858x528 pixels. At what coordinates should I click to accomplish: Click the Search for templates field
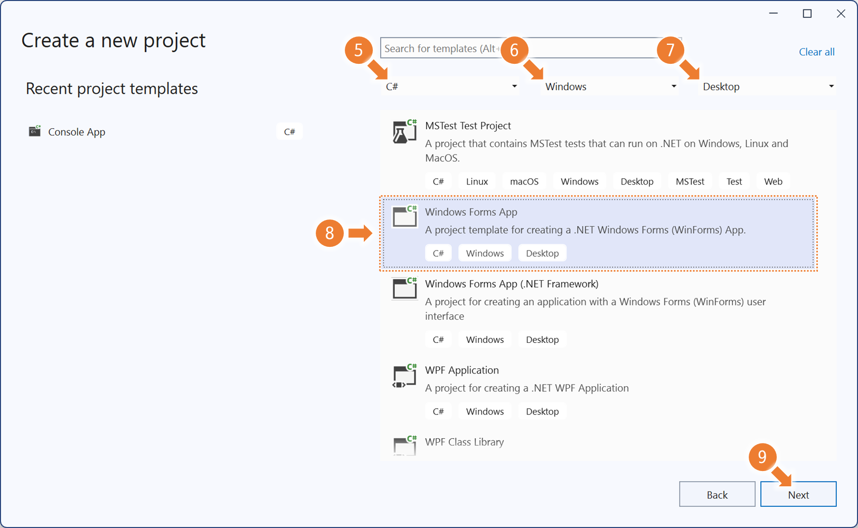pyautogui.click(x=531, y=48)
